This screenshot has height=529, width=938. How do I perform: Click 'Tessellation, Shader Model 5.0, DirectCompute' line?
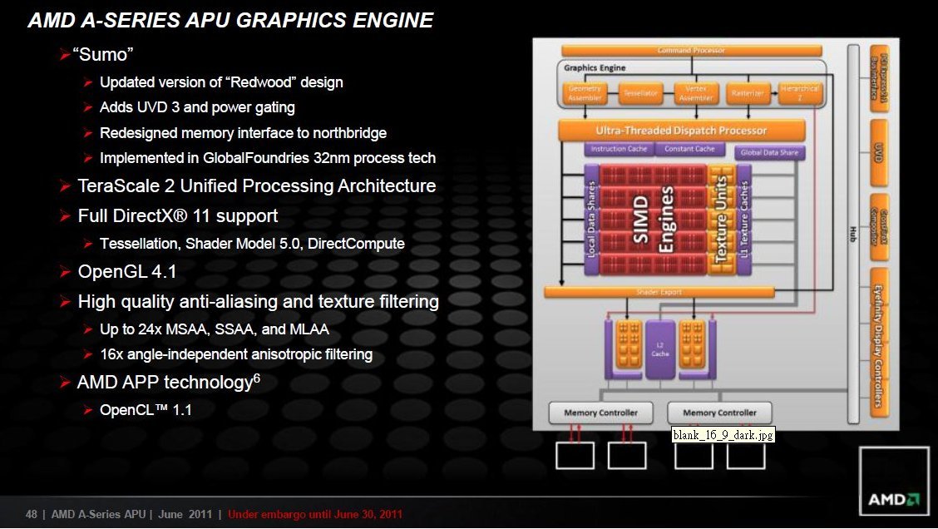pyautogui.click(x=252, y=244)
